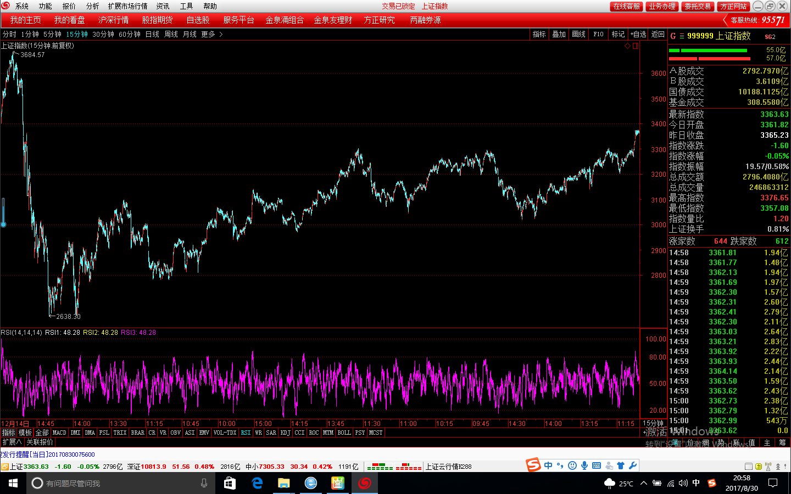Screen dimensions: 791x494
Task: Select the 30分钟 chart period
Action: 103,34
